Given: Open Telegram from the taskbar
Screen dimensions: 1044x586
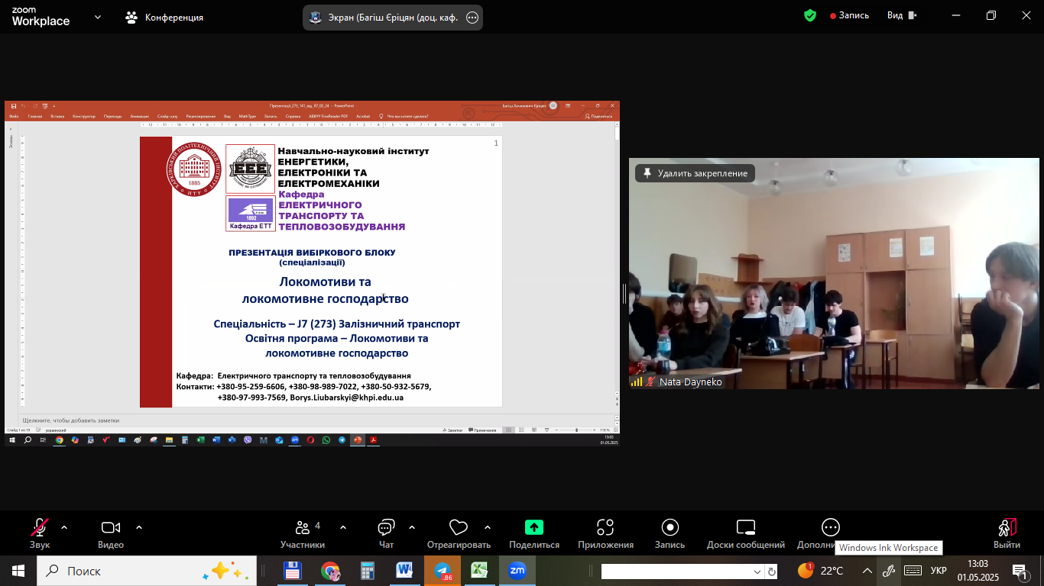Looking at the screenshot, I should pos(443,571).
